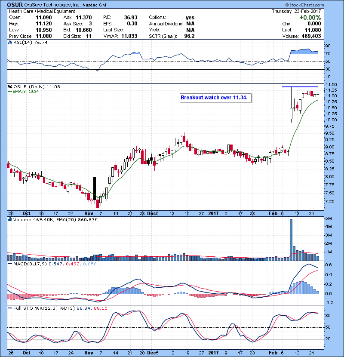
Task: Click the stochastic %K value 86.84
Action: point(83,308)
